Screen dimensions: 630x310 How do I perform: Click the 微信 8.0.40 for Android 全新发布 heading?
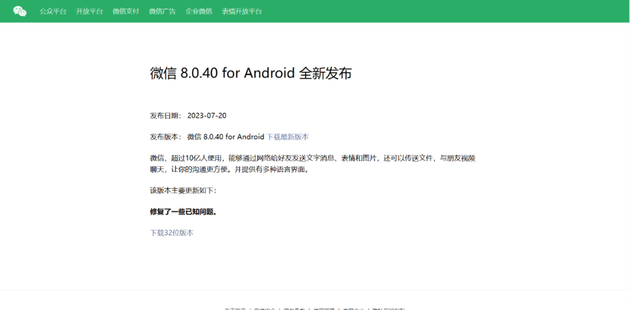pyautogui.click(x=251, y=73)
